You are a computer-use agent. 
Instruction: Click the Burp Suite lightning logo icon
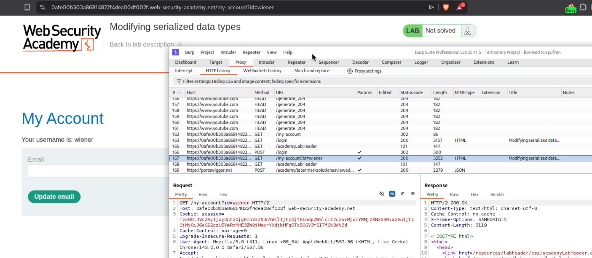pyautogui.click(x=176, y=52)
